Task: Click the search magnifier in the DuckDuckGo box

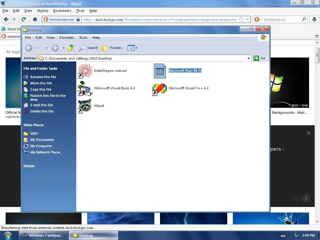Action: pos(304,19)
